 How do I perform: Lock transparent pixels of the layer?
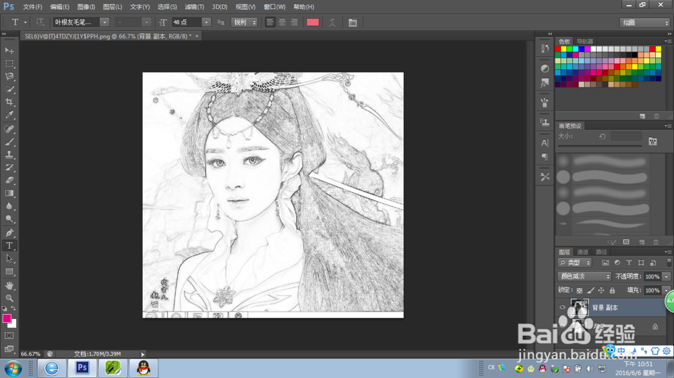click(x=580, y=291)
